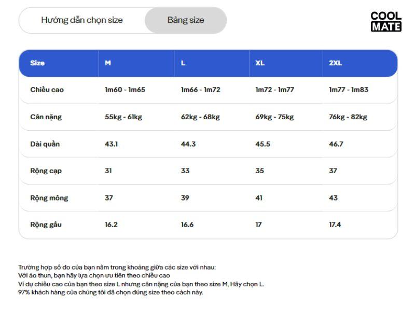415x311 pixels.
Task: Select the L size column header
Action: coord(183,63)
